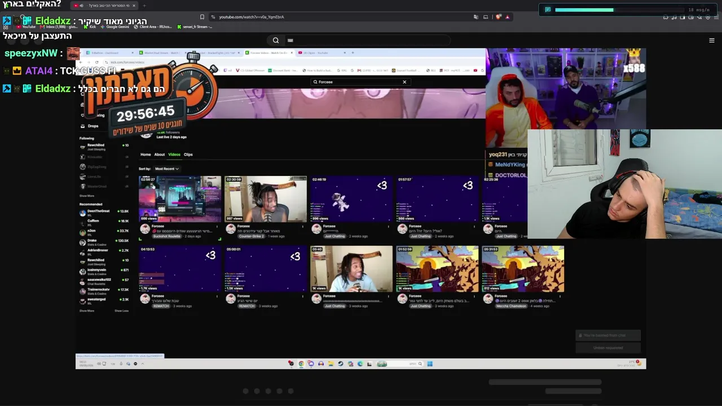Open options for the 02:58:27 video
Screen dimensions: 722x406
[x=217, y=227]
